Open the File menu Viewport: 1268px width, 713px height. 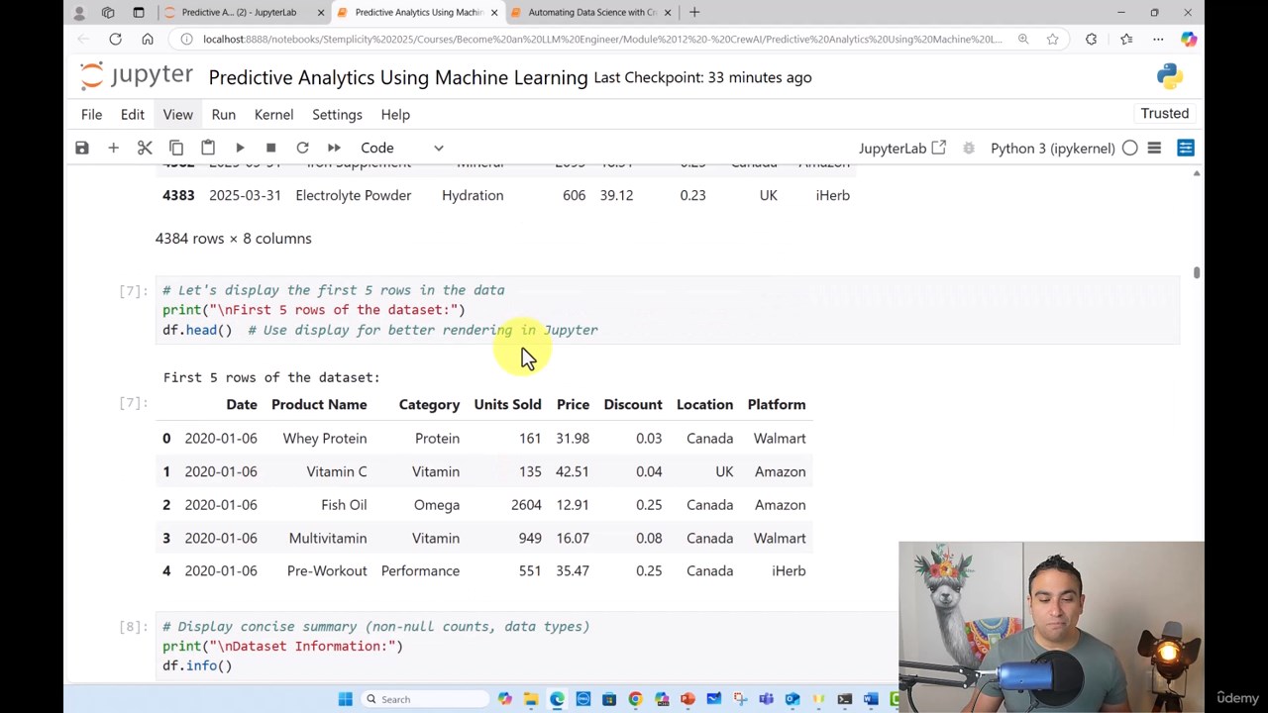point(91,114)
